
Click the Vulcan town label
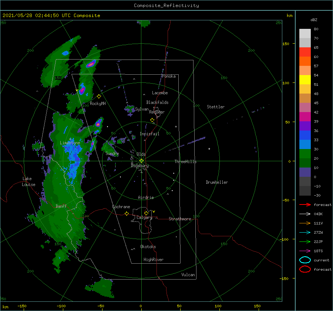click(188, 275)
